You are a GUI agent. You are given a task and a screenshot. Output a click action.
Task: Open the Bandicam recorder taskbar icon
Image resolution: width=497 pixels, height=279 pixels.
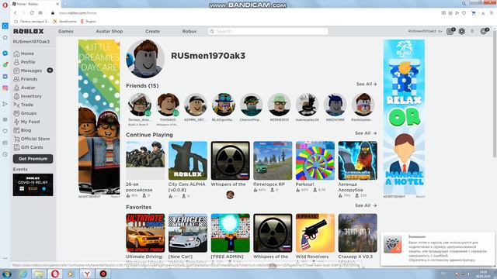103,274
